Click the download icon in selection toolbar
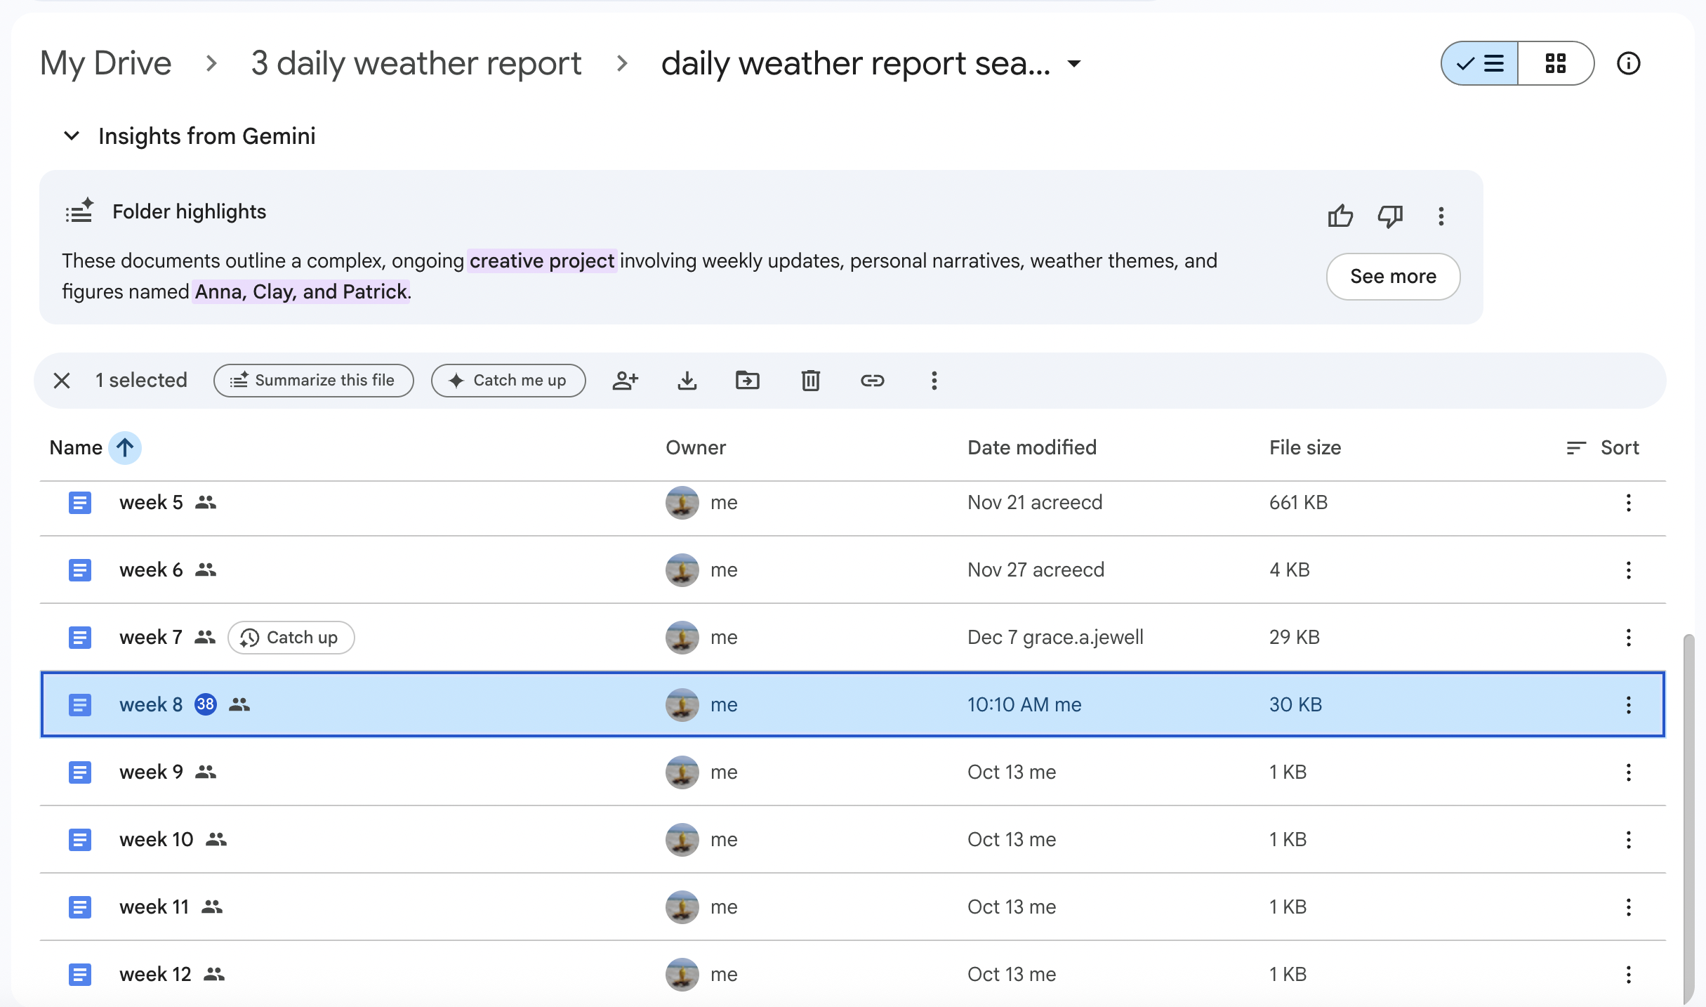This screenshot has height=1007, width=1706. tap(687, 381)
